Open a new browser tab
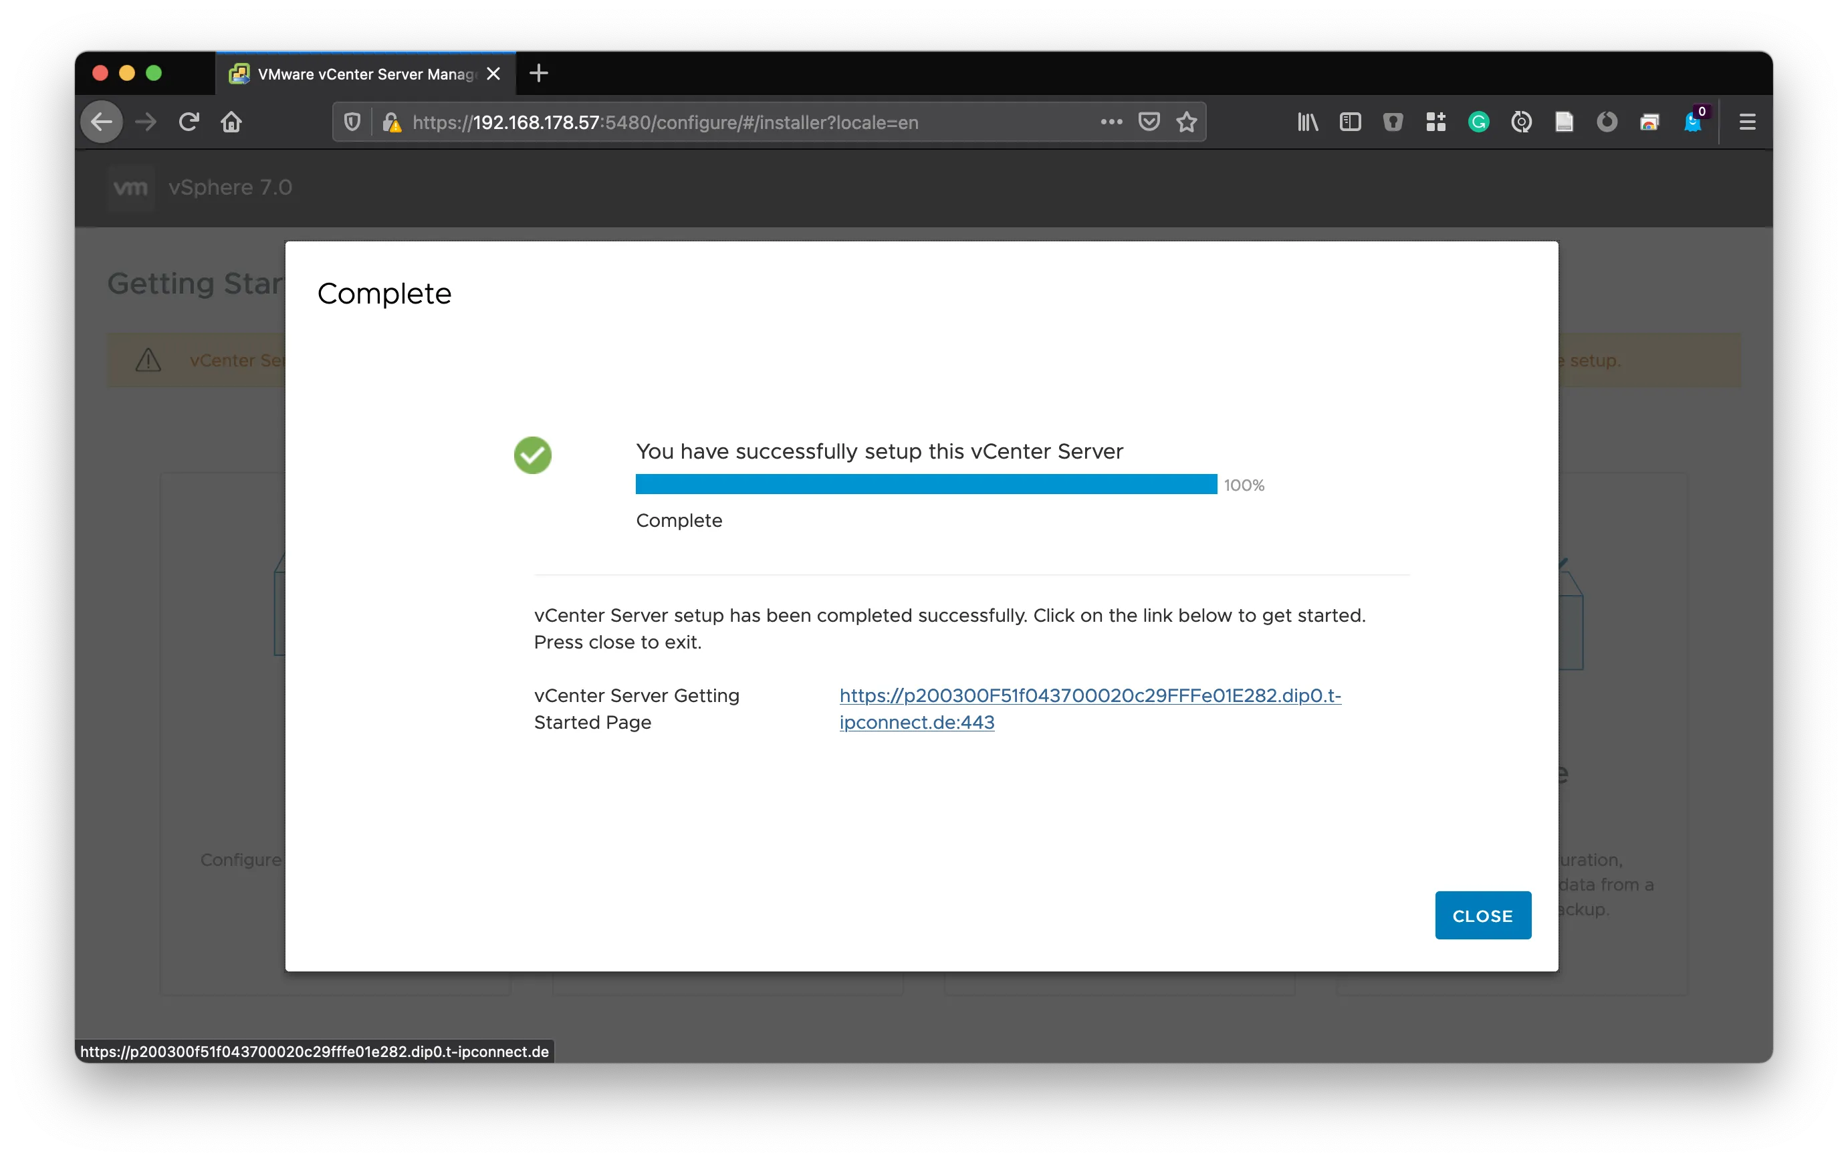Viewport: 1848px width, 1162px height. coord(539,74)
